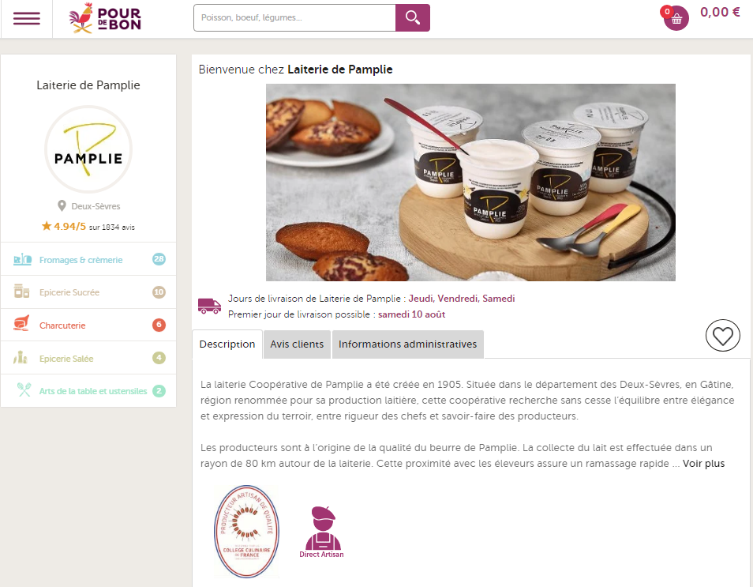The height and width of the screenshot is (587, 753).
Task: Open the shopping basket icon
Action: pyautogui.click(x=676, y=18)
